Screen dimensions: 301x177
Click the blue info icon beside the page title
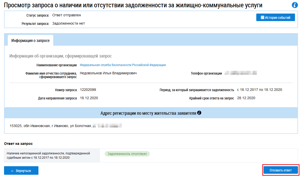pos(294,5)
